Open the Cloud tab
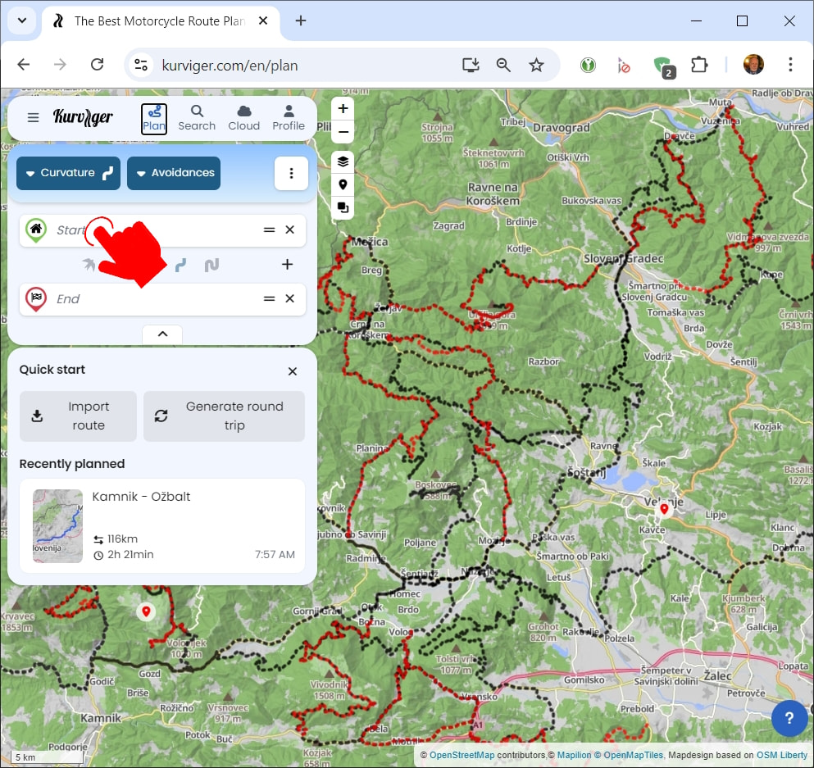The image size is (814, 768). coord(243,118)
